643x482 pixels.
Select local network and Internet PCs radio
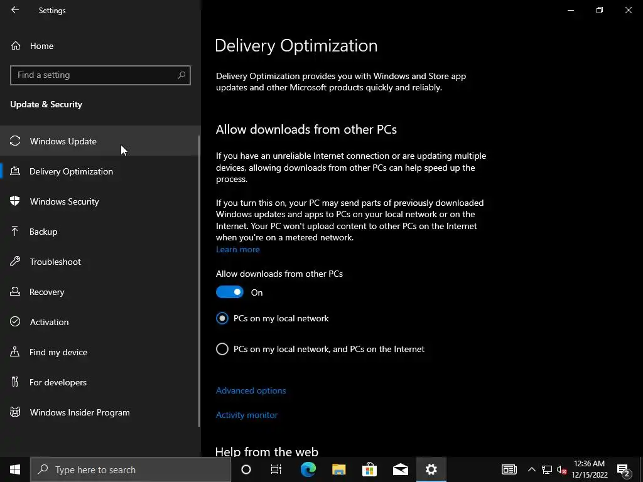tap(222, 349)
